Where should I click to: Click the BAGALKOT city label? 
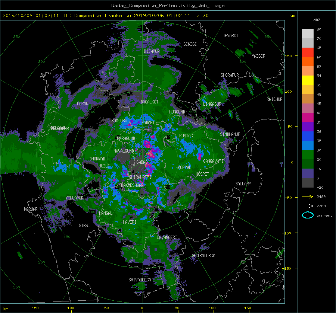149,102
